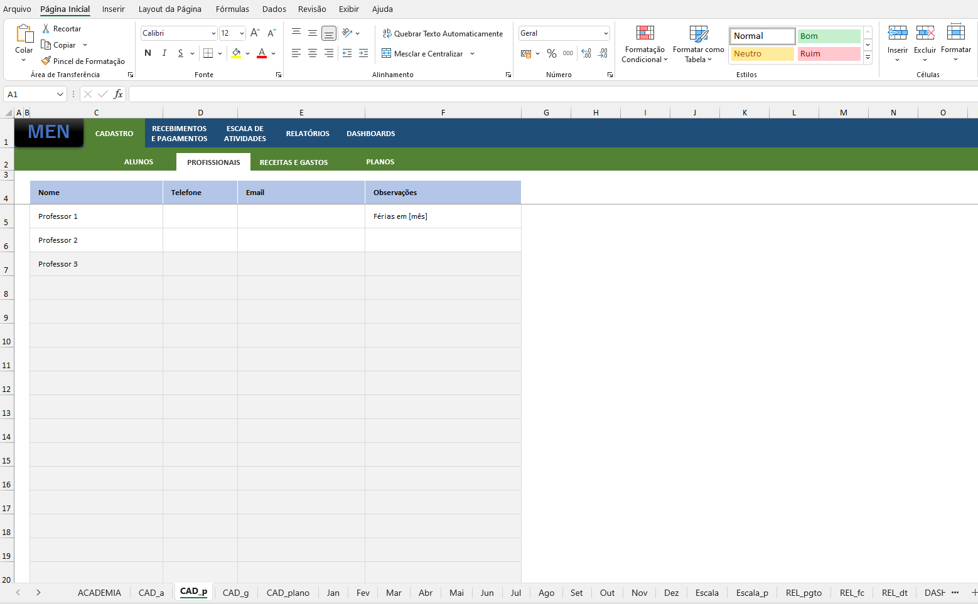Click the percent style icon
The height and width of the screenshot is (604, 978).
pyautogui.click(x=551, y=54)
